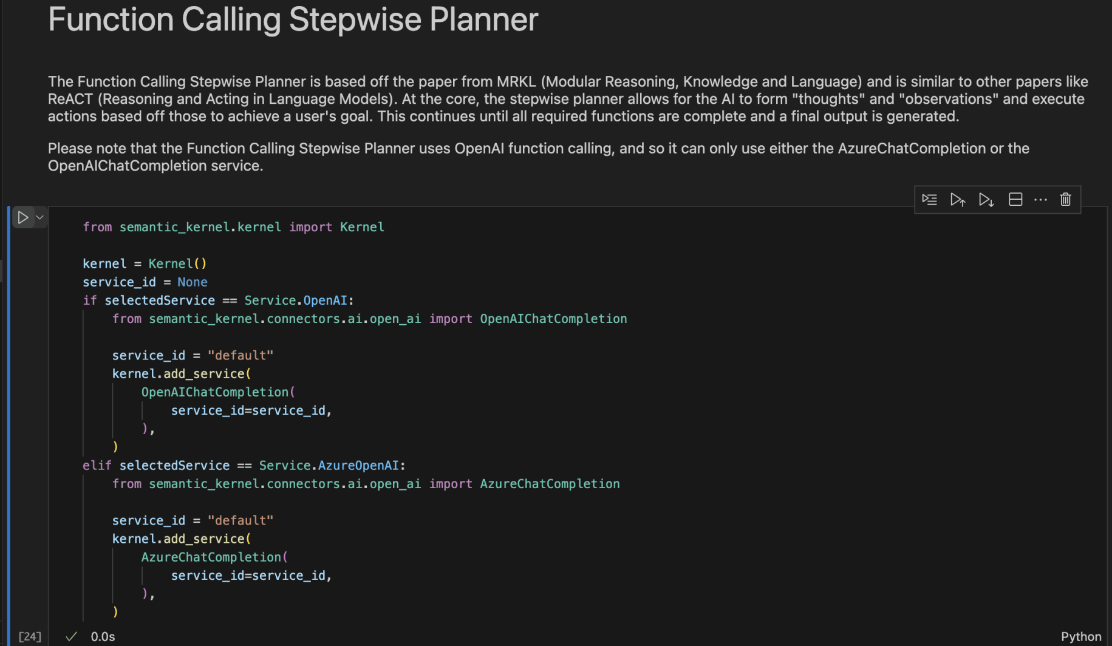
Task: Click the AzureChatCompletion import name
Action: pyautogui.click(x=550, y=484)
